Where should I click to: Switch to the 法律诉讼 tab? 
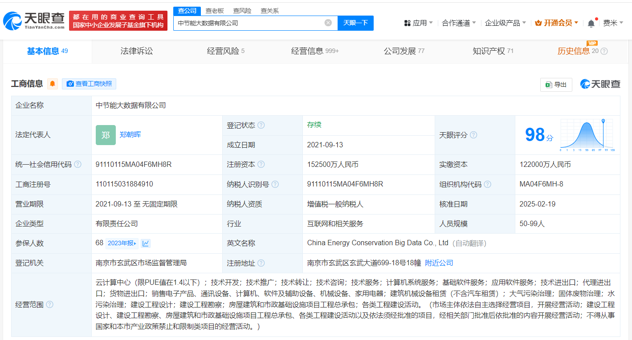coord(136,51)
